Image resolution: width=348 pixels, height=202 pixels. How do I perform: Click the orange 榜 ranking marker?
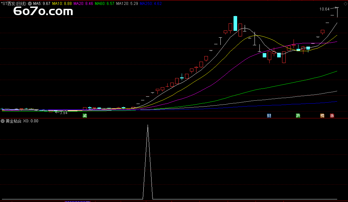coord(322,116)
